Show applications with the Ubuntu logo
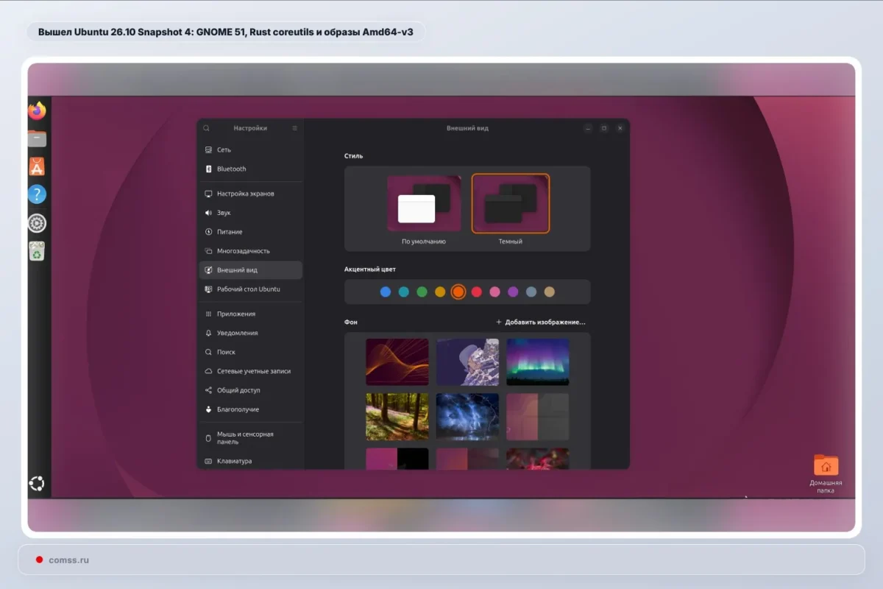The image size is (883, 589). click(x=37, y=483)
